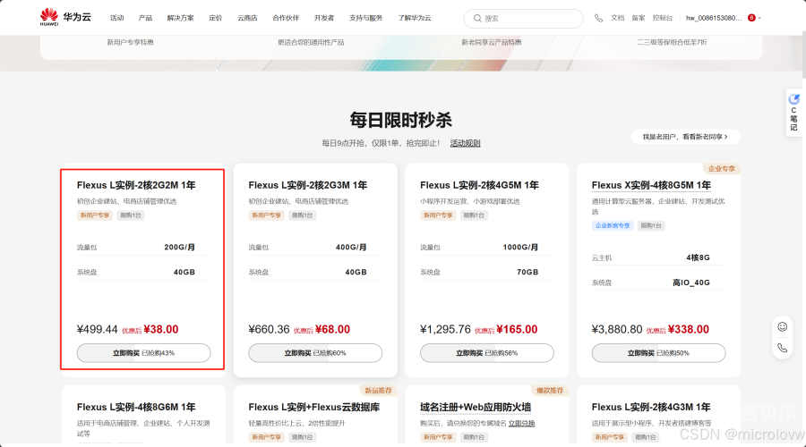Click the Huawei Cloud logo

[65, 18]
